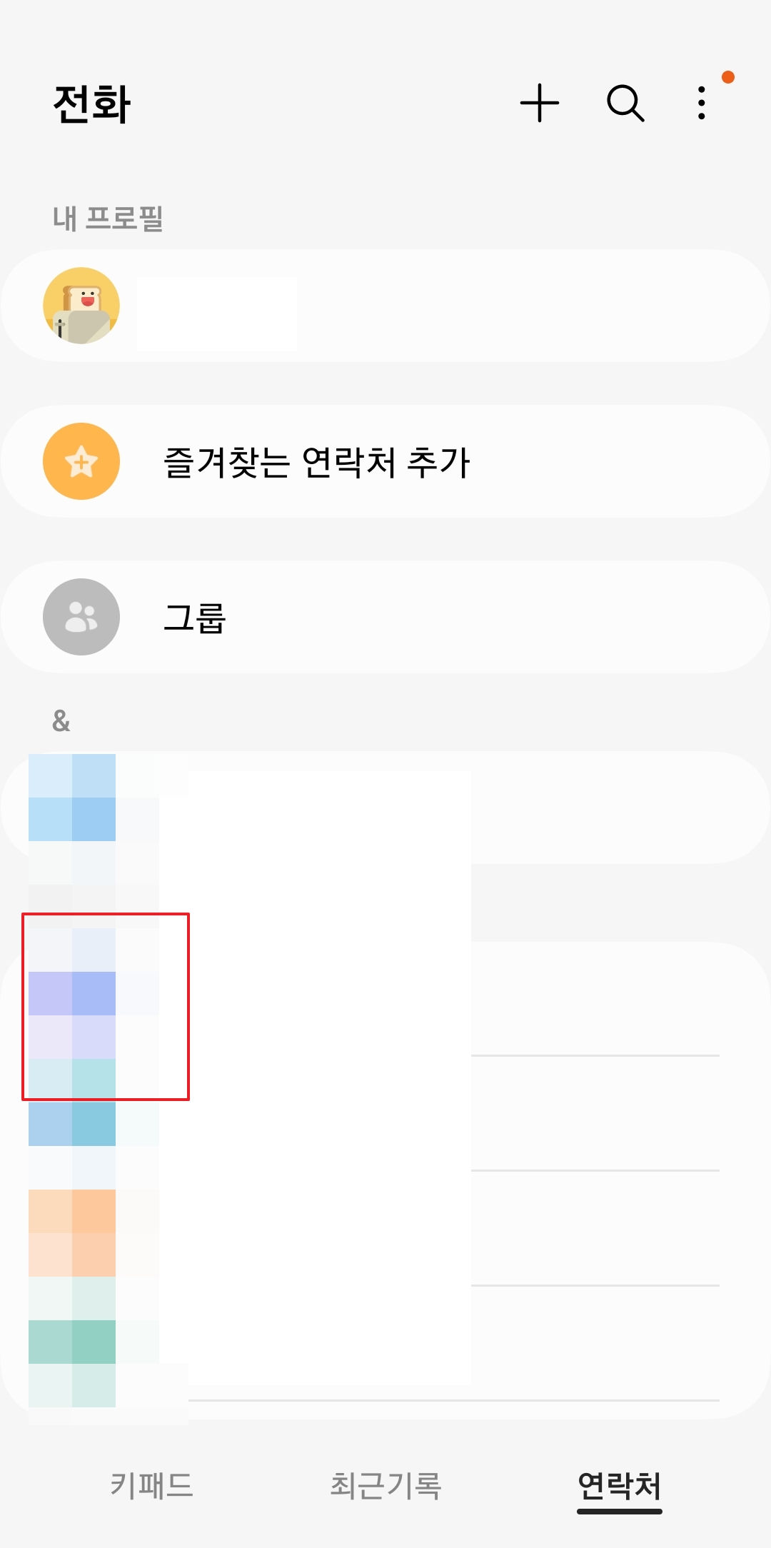The height and width of the screenshot is (1548, 771).
Task: Tap the plus icon to add a contact
Action: tap(541, 102)
